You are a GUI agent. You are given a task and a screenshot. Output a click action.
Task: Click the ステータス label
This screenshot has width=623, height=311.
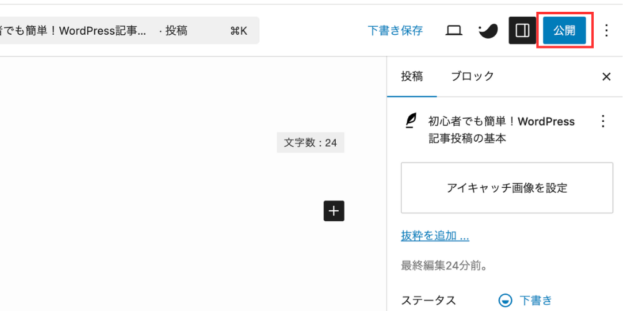pos(428,300)
